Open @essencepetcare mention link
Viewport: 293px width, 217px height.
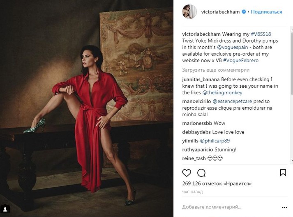click(x=232, y=101)
